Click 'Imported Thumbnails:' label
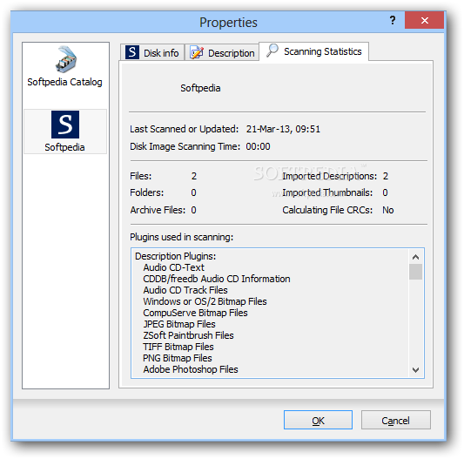 tap(327, 192)
